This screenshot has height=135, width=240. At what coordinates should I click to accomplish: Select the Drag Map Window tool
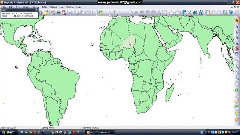point(237,107)
